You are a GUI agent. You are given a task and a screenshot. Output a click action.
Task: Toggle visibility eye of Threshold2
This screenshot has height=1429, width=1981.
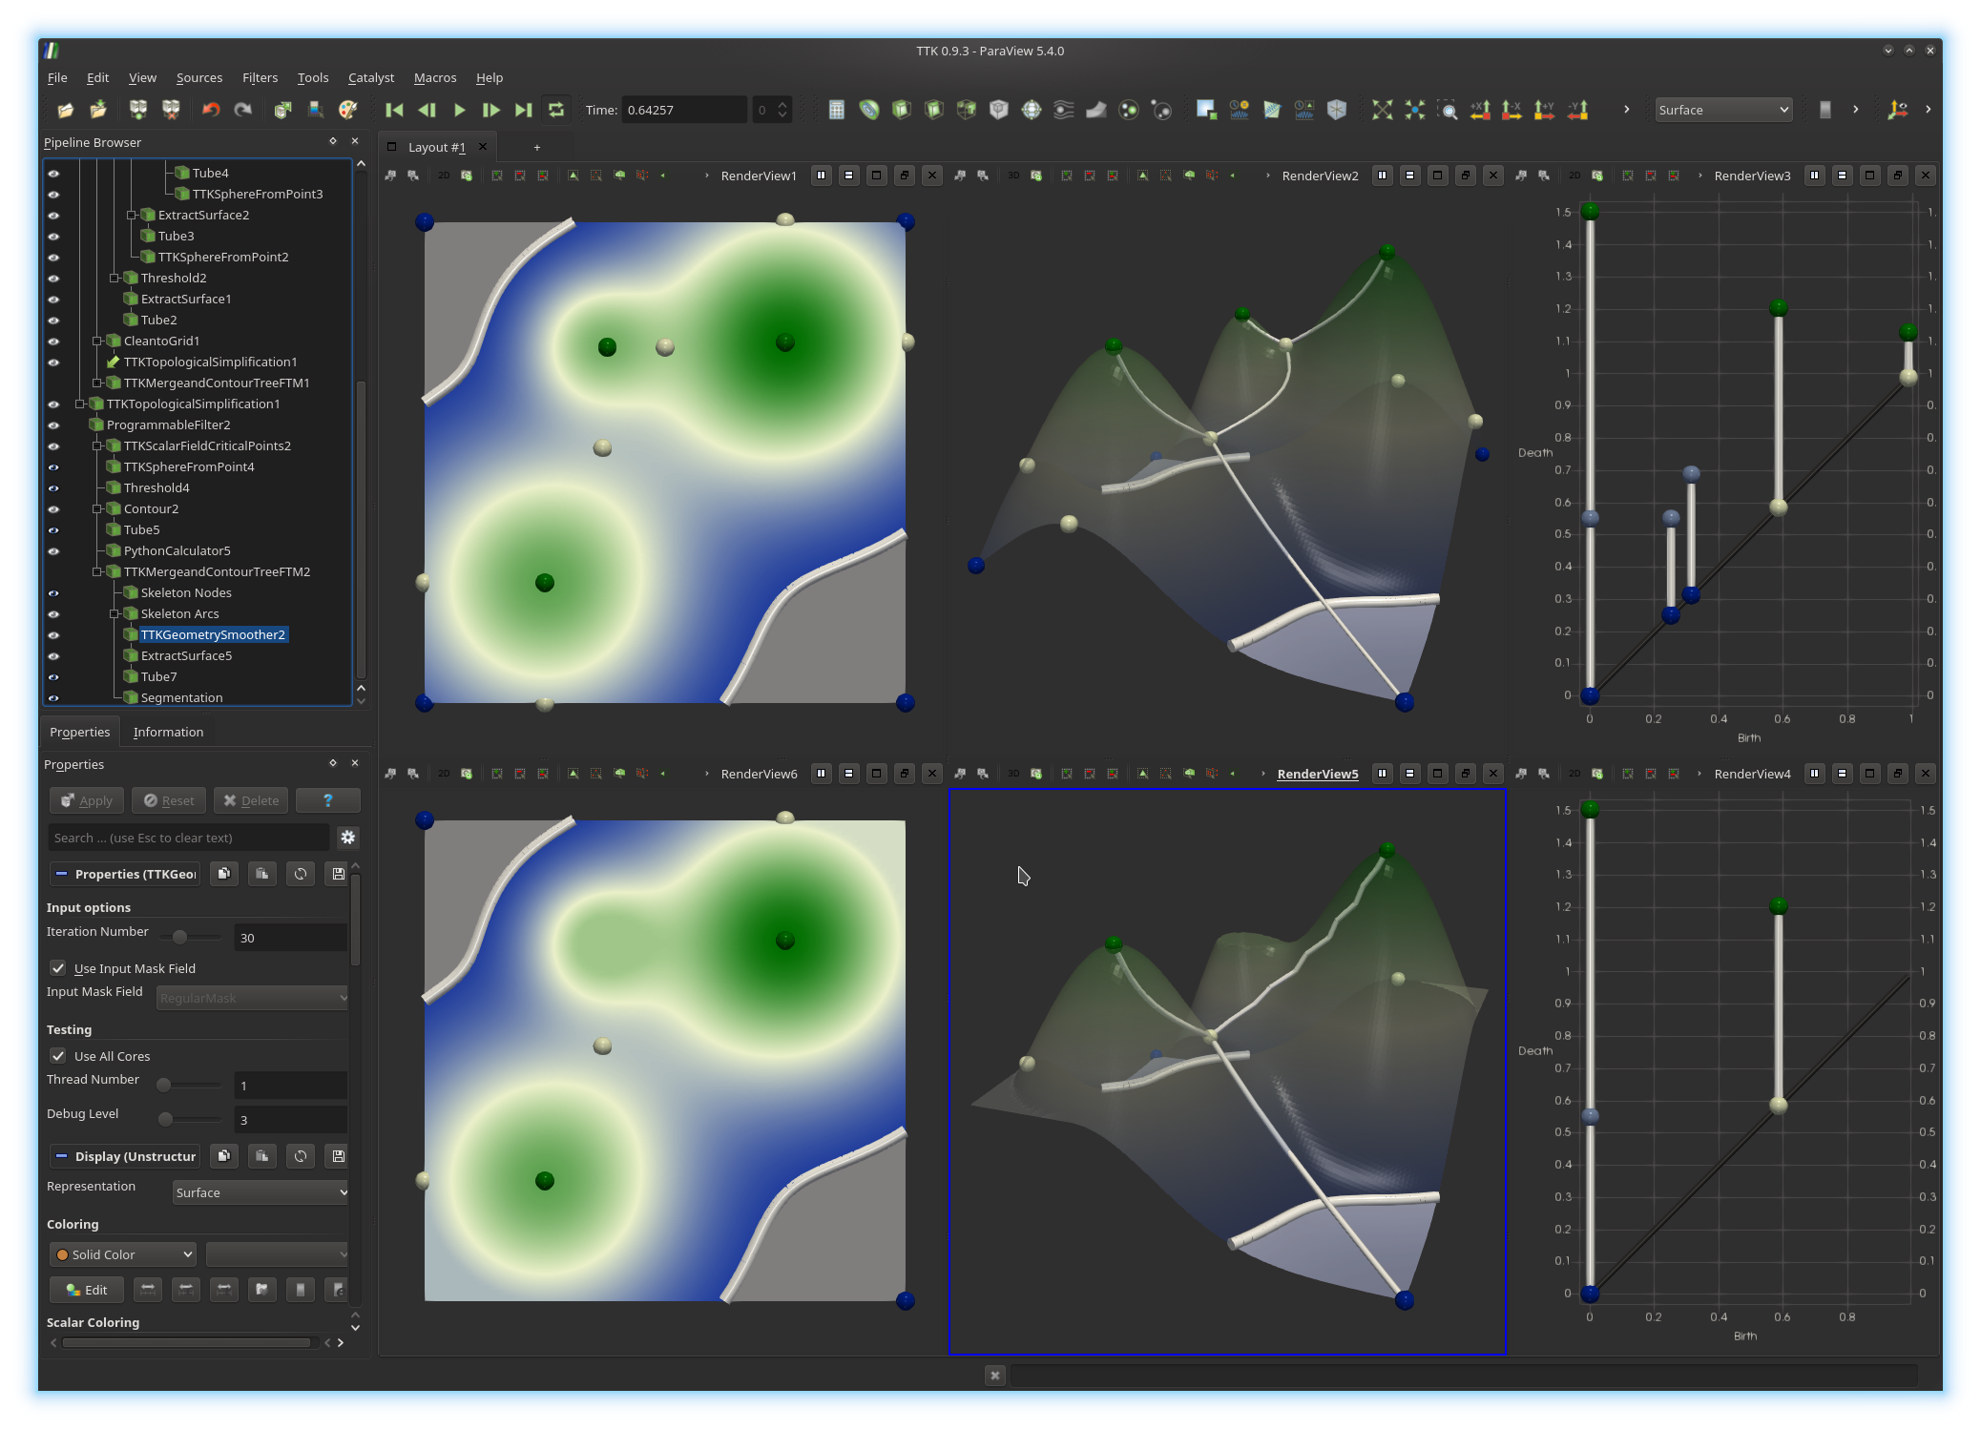pyautogui.click(x=53, y=279)
